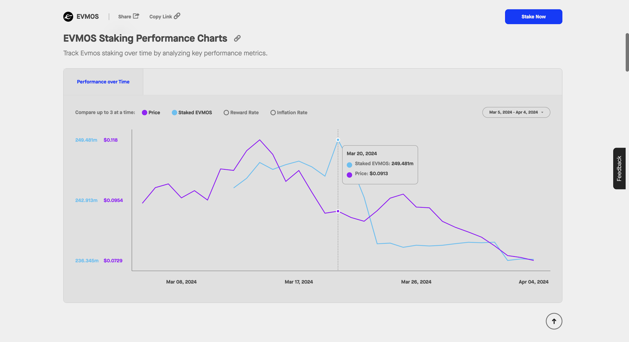The image size is (629, 342).
Task: Click the EVMOS name in header
Action: pyautogui.click(x=87, y=17)
